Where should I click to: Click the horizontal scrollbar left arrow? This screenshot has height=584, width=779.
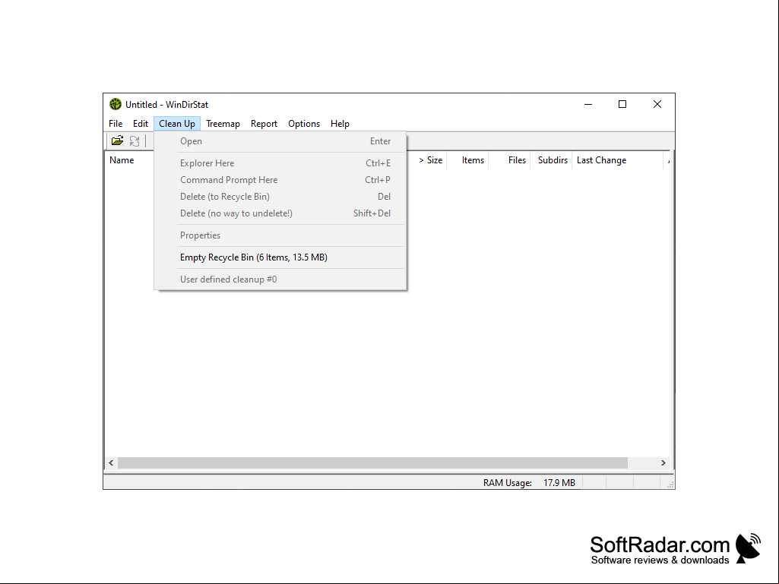111,462
